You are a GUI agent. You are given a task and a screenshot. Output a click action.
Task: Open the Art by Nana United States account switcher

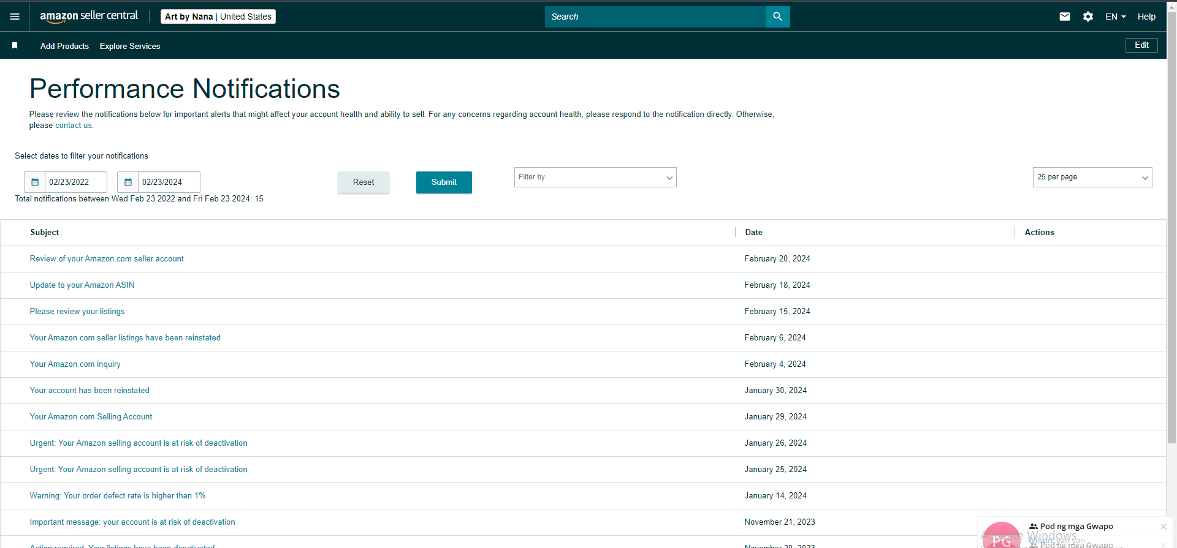218,17
